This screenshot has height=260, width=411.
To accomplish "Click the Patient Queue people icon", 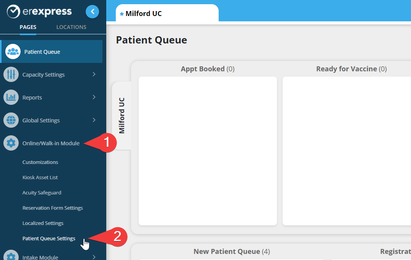I will click(13, 51).
